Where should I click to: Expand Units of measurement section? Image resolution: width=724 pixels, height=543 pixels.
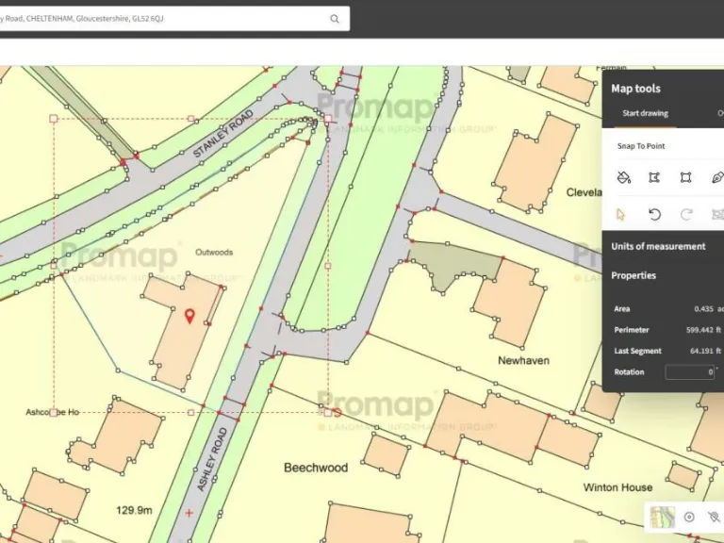click(658, 246)
